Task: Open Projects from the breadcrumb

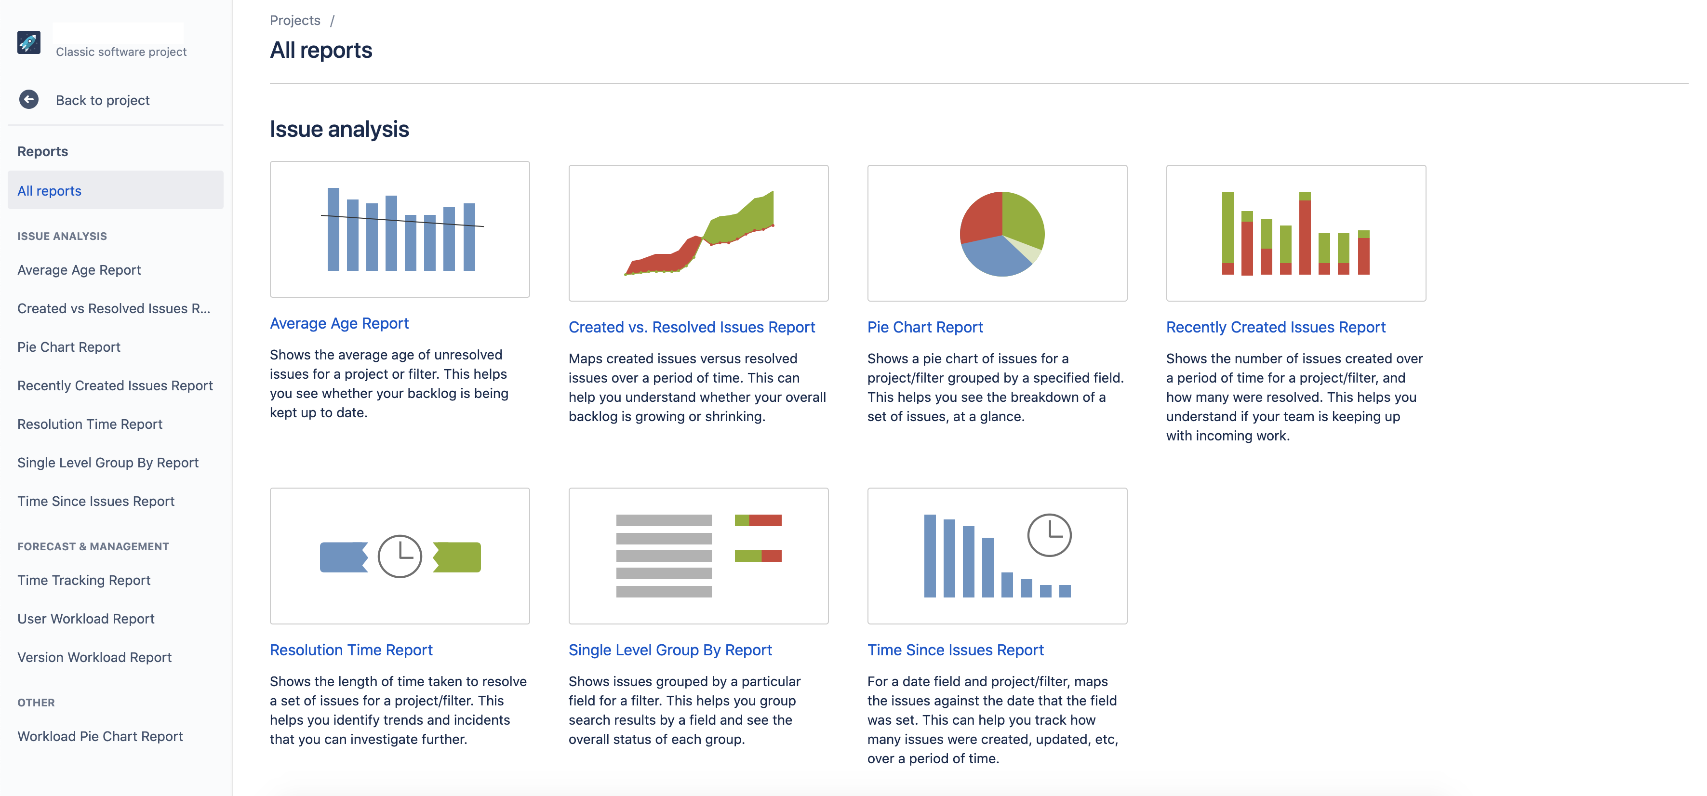Action: tap(294, 20)
